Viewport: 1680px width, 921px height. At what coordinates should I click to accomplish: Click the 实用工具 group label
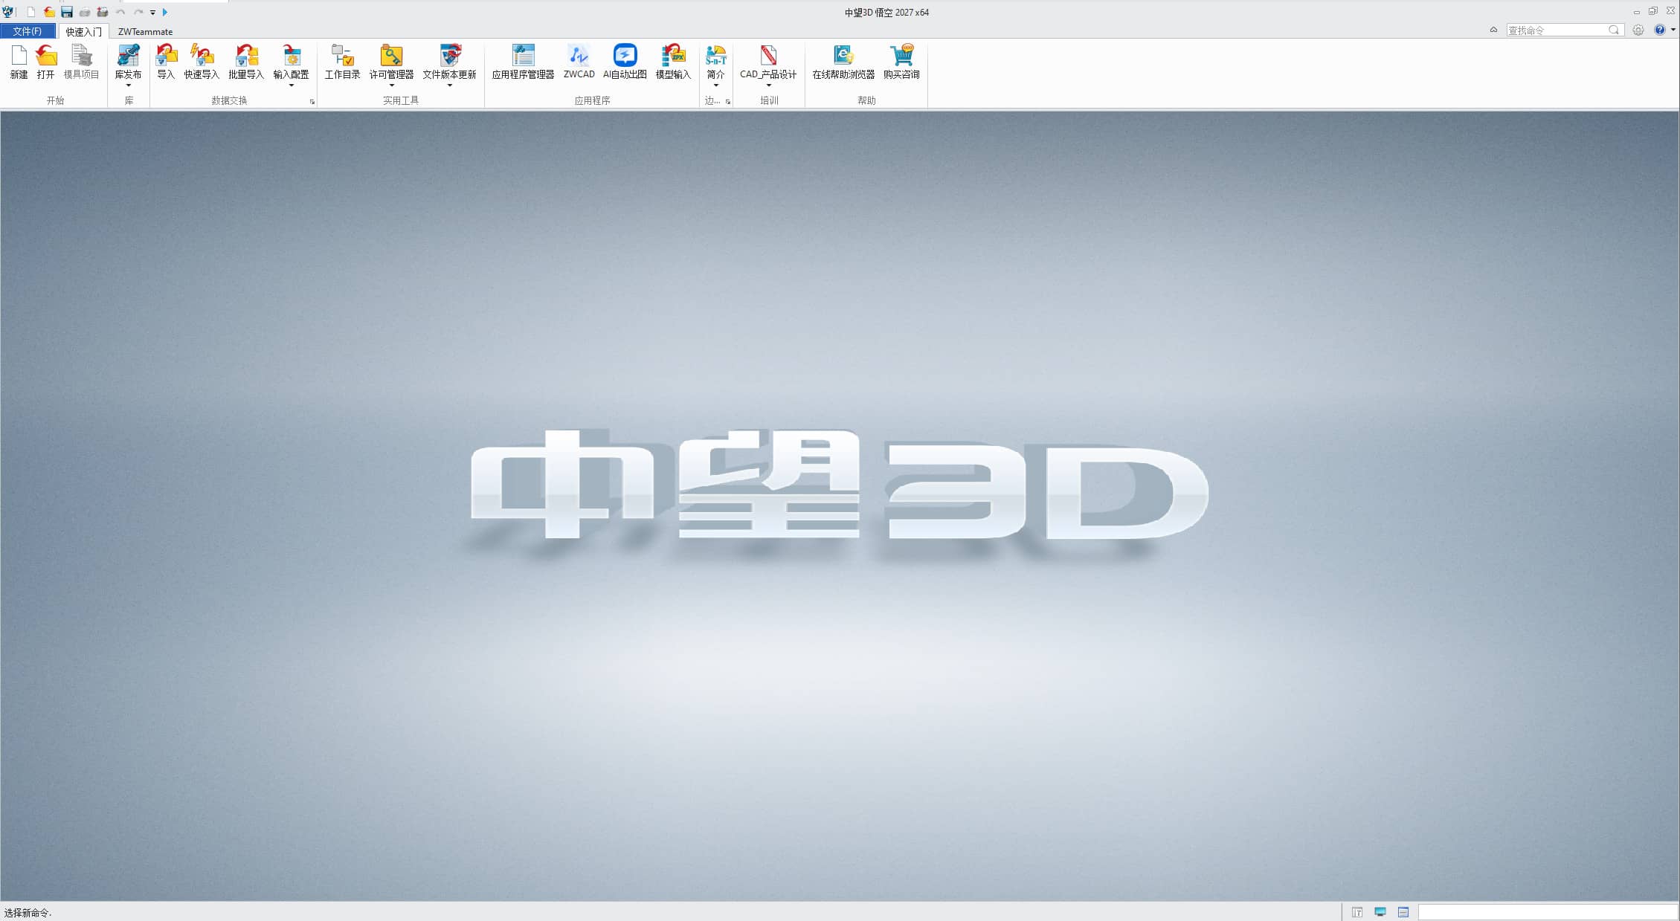pos(401,100)
